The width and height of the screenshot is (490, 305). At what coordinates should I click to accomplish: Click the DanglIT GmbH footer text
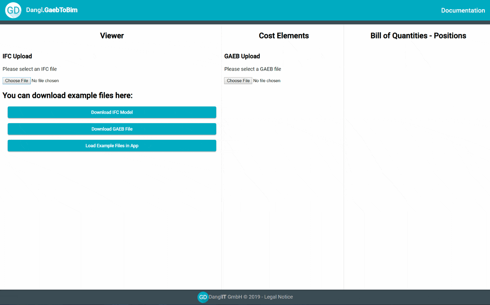[x=225, y=297]
